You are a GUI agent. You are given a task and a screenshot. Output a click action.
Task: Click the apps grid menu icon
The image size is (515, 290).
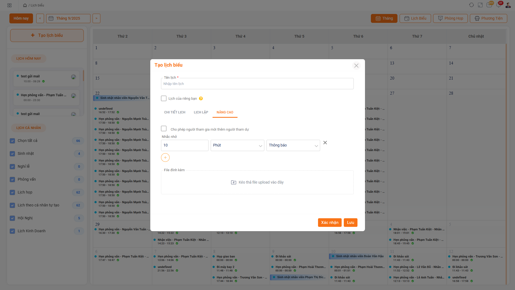pyautogui.click(x=9, y=5)
